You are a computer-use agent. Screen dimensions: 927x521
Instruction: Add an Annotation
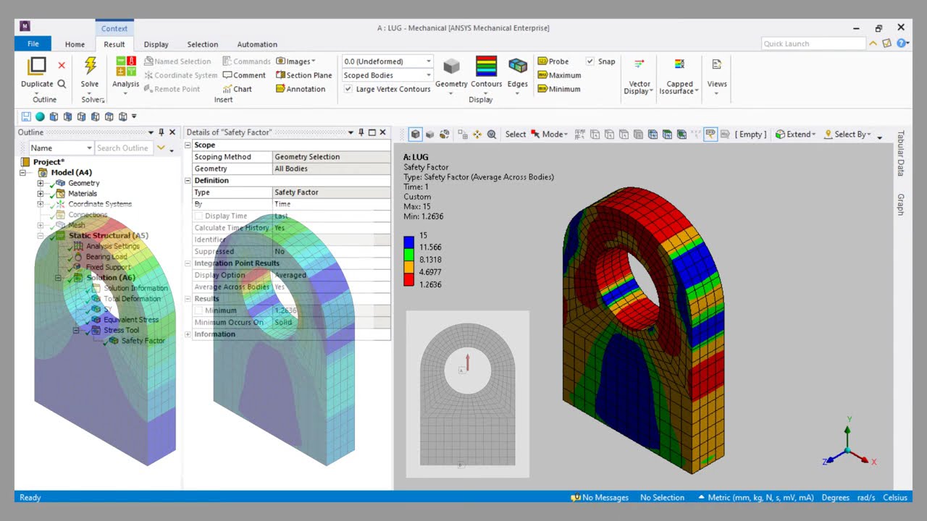click(301, 89)
